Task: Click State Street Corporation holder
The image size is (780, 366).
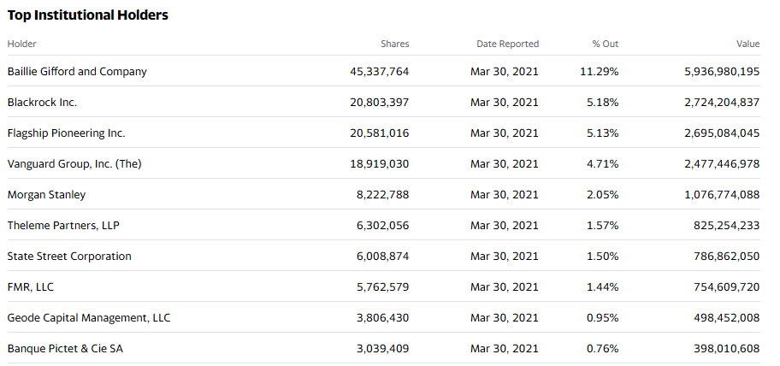Action: pos(69,257)
